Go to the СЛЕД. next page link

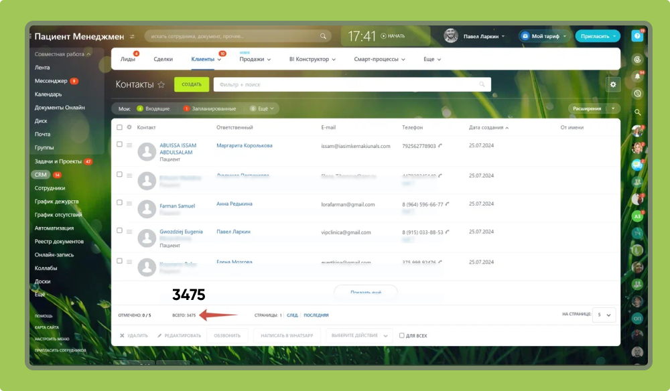pyautogui.click(x=292, y=315)
